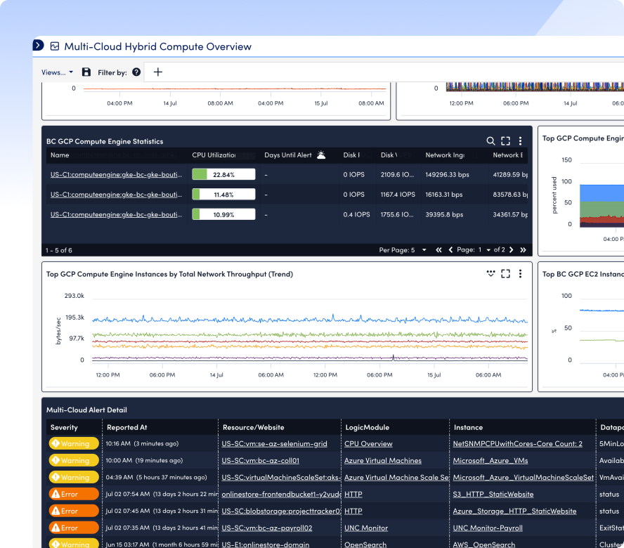Change the Per Page count dropdown

(403, 250)
